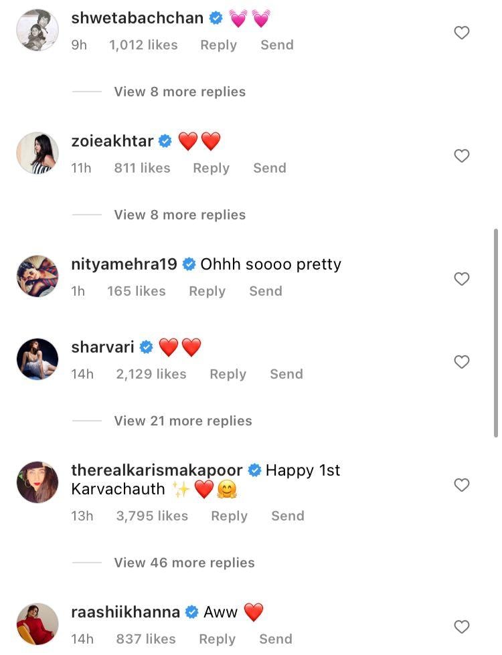
Task: Send raashiikhanna's comment to someone
Action: pos(276,639)
